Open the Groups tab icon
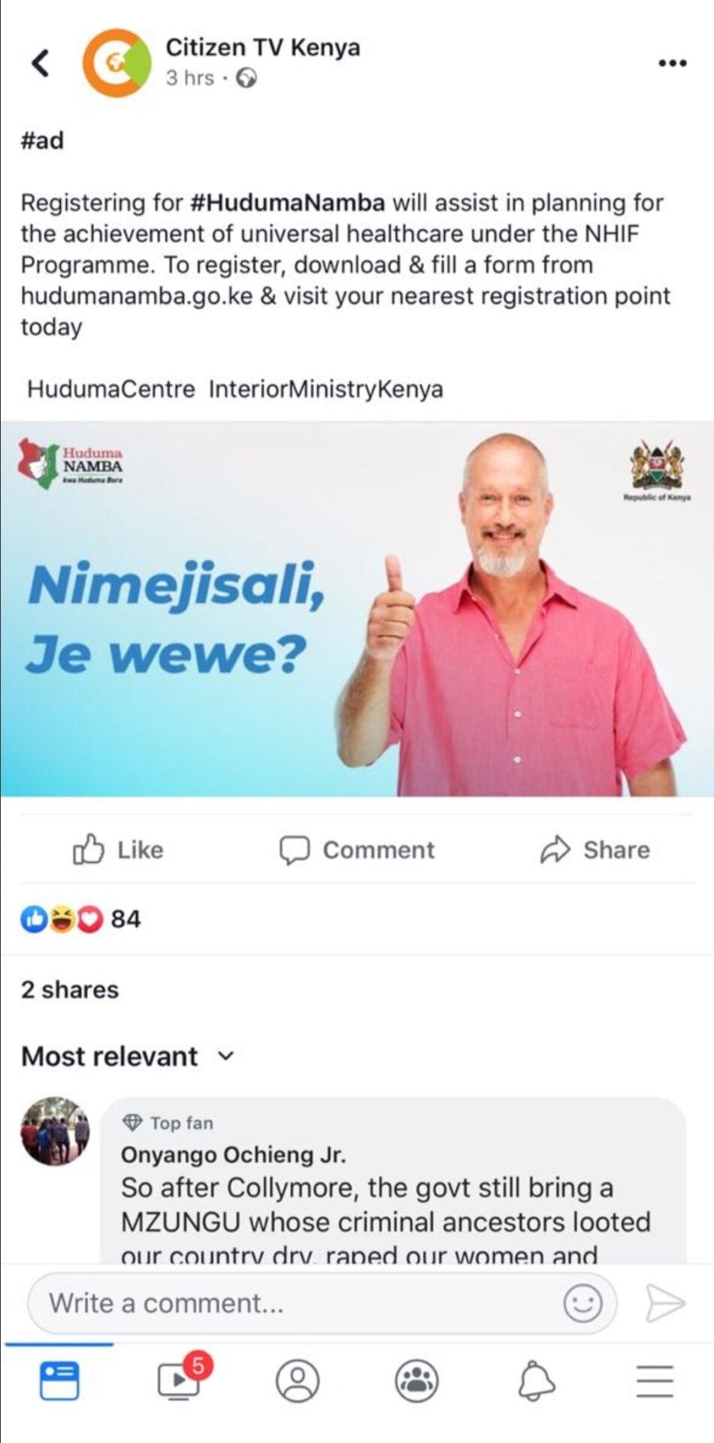Image resolution: width=714 pixels, height=1443 pixels. tap(416, 1381)
